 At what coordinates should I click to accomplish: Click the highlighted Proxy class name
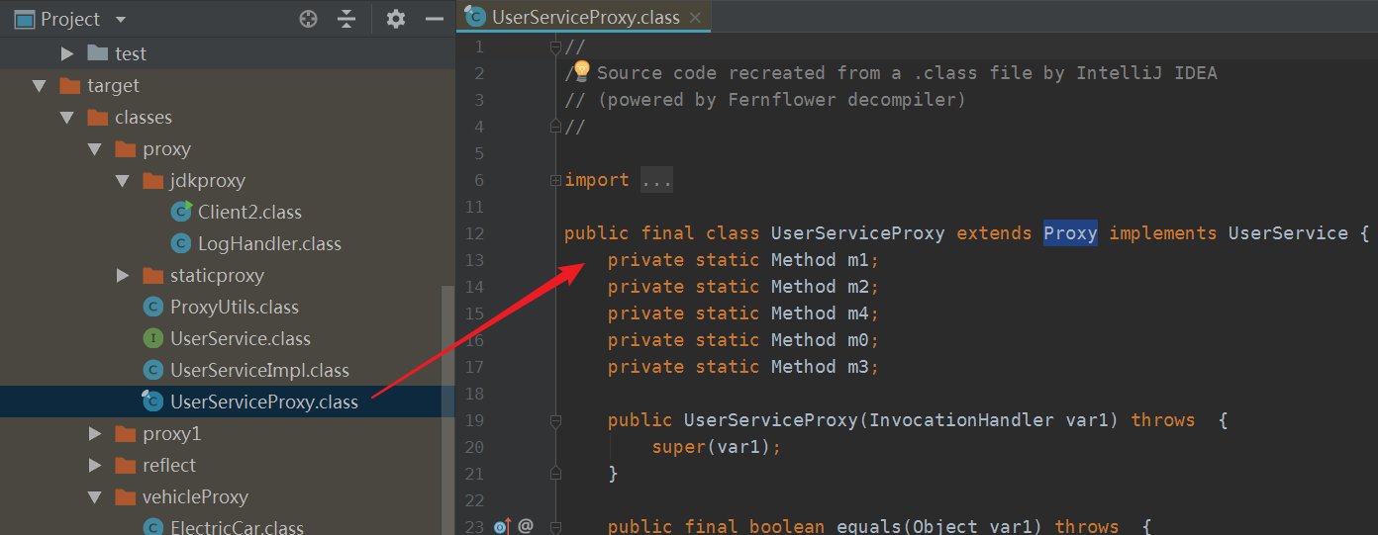(x=1070, y=233)
